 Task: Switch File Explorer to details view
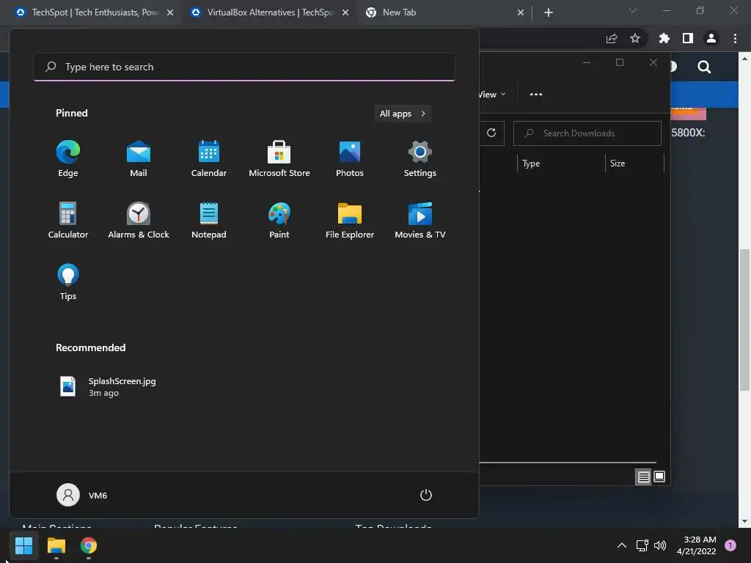click(643, 476)
